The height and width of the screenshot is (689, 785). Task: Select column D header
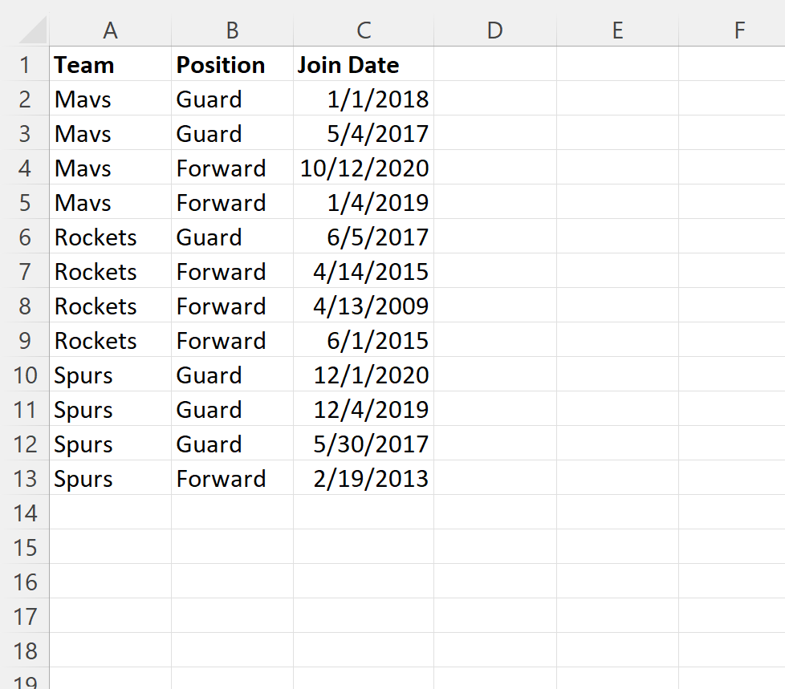[495, 30]
